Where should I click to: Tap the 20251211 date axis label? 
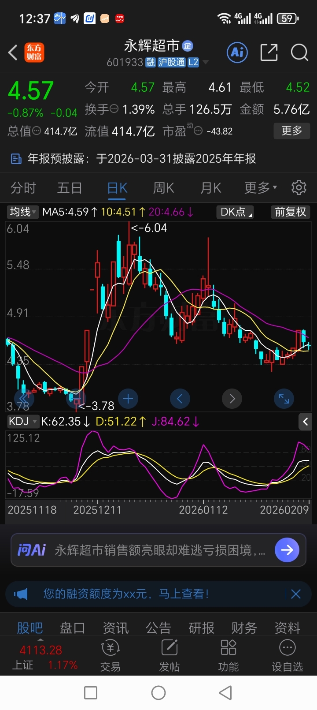point(97,510)
